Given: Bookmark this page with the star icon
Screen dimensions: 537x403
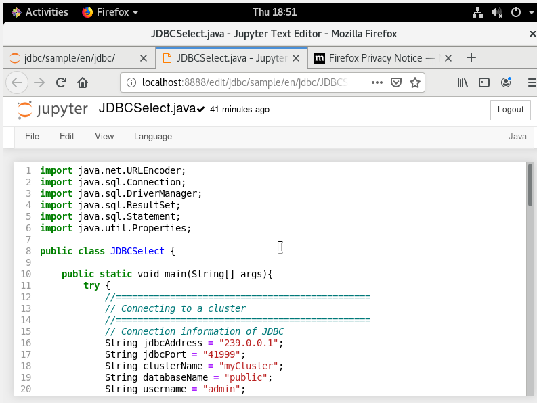Looking at the screenshot, I should coord(415,82).
